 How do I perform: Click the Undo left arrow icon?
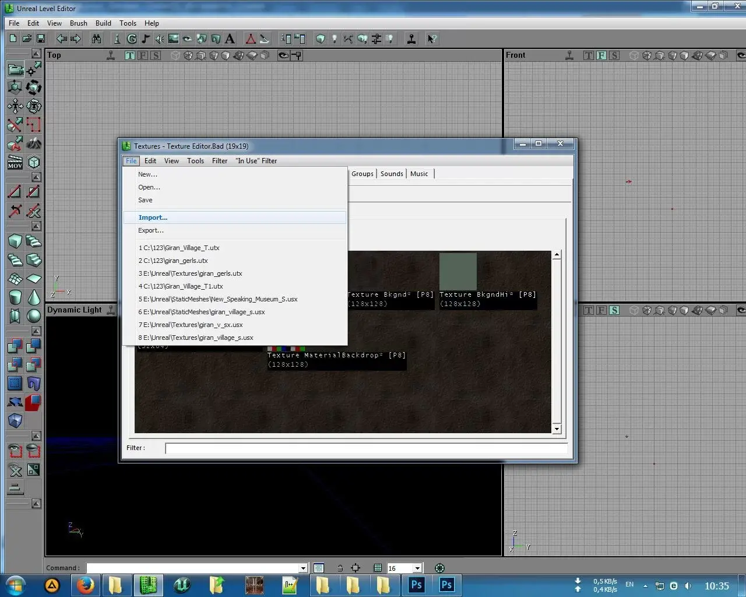tap(61, 38)
